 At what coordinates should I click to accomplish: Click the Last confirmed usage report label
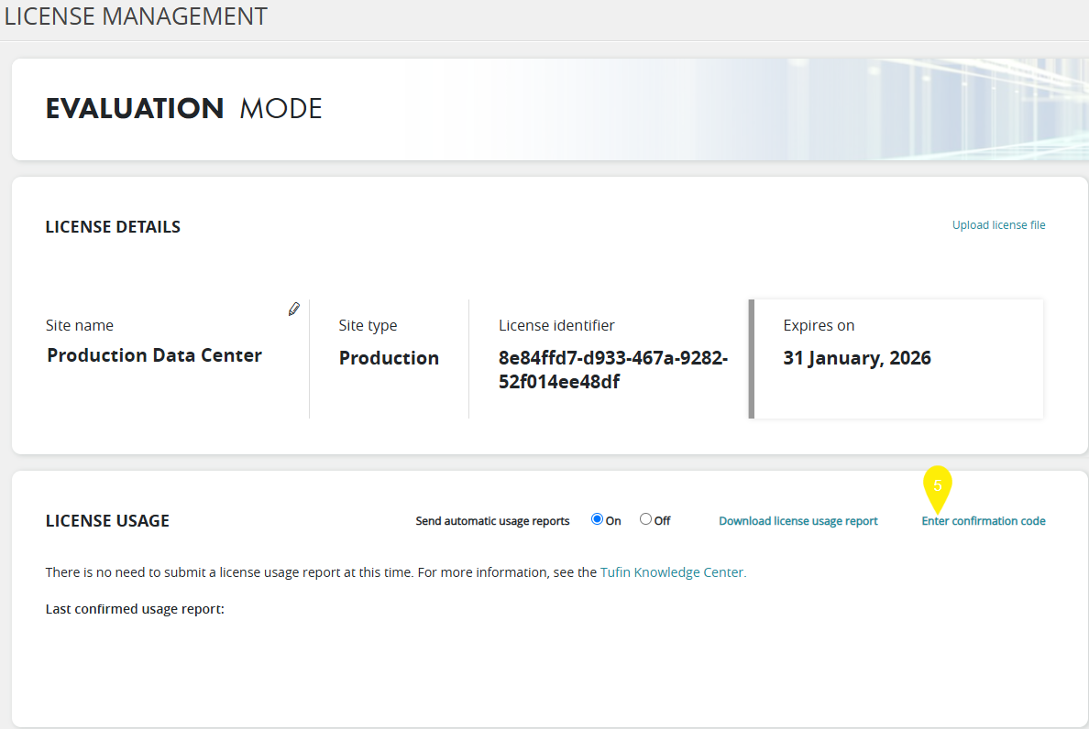[135, 609]
